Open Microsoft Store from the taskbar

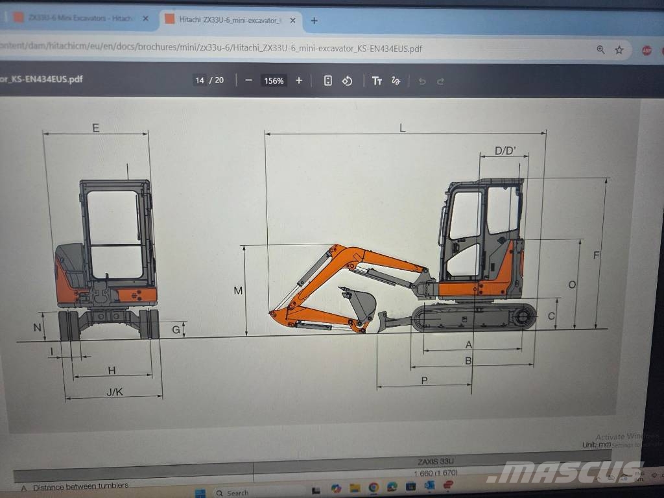pos(410,486)
